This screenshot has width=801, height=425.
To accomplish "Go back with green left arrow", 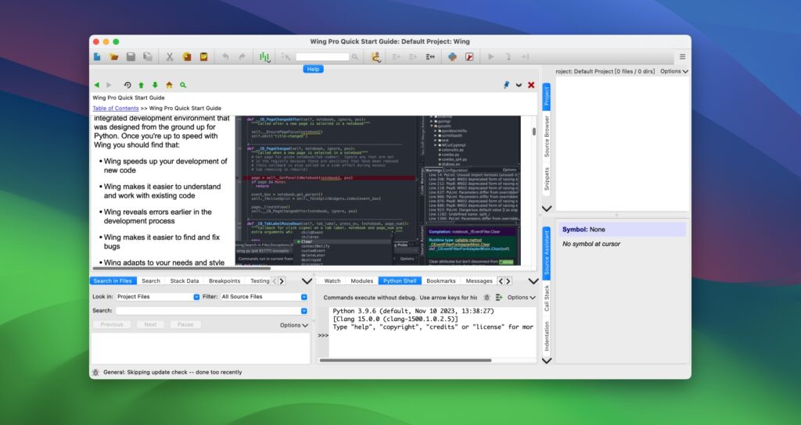I will [96, 85].
